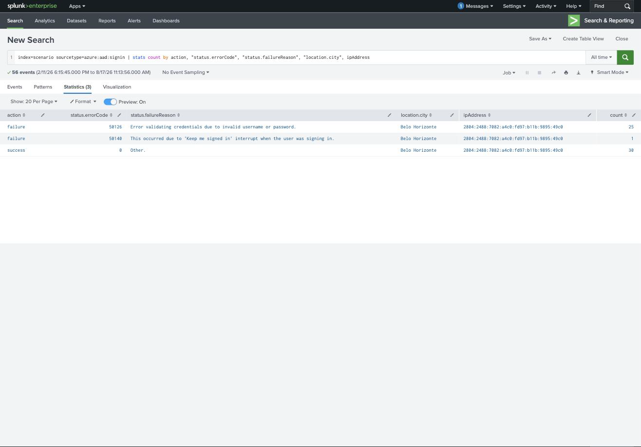This screenshot has width=641, height=447.
Task: Click the 'Other.' failure reason cell
Action: click(138, 150)
